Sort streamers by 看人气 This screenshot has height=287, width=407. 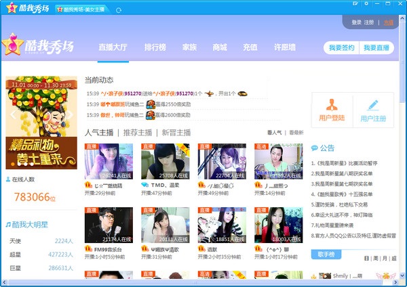coord(274,133)
